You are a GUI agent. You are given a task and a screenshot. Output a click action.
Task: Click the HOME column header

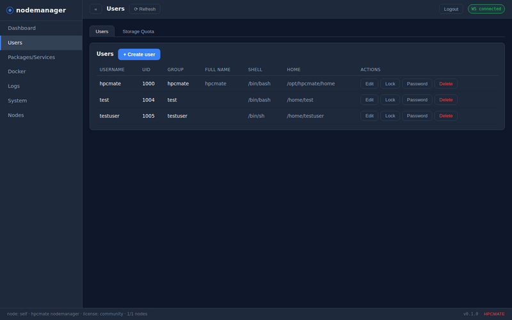[x=294, y=70]
